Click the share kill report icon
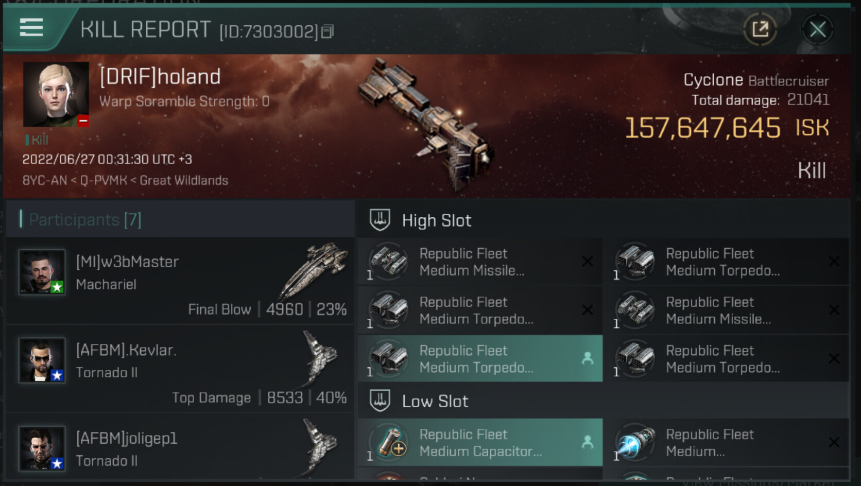The image size is (861, 486). click(x=760, y=29)
